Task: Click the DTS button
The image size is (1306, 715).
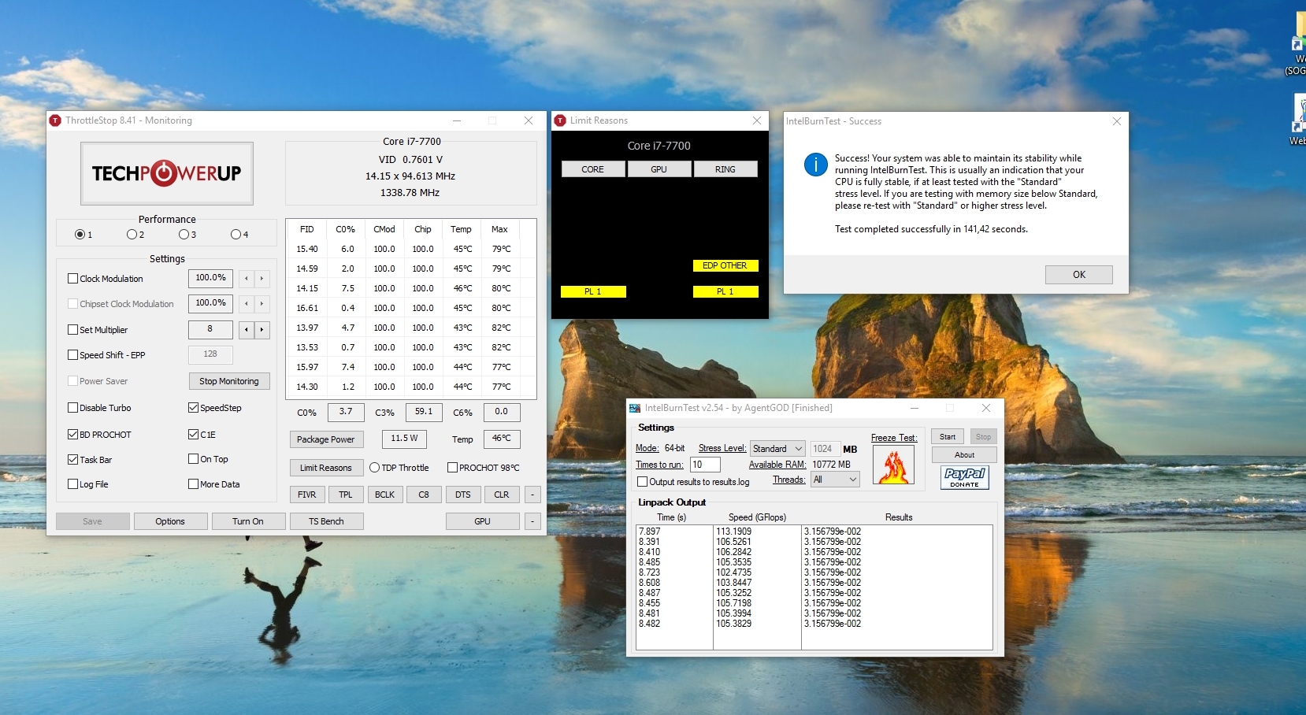Action: click(x=463, y=495)
